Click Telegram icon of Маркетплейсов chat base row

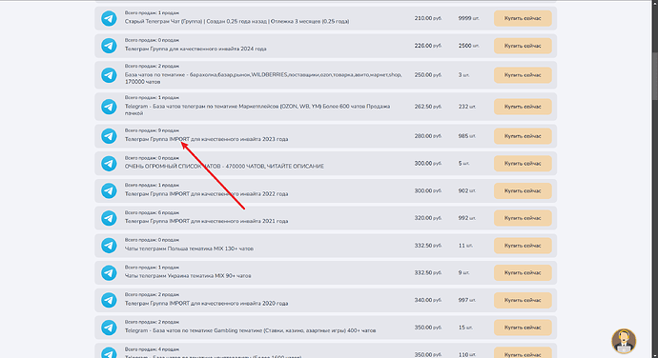point(109,107)
